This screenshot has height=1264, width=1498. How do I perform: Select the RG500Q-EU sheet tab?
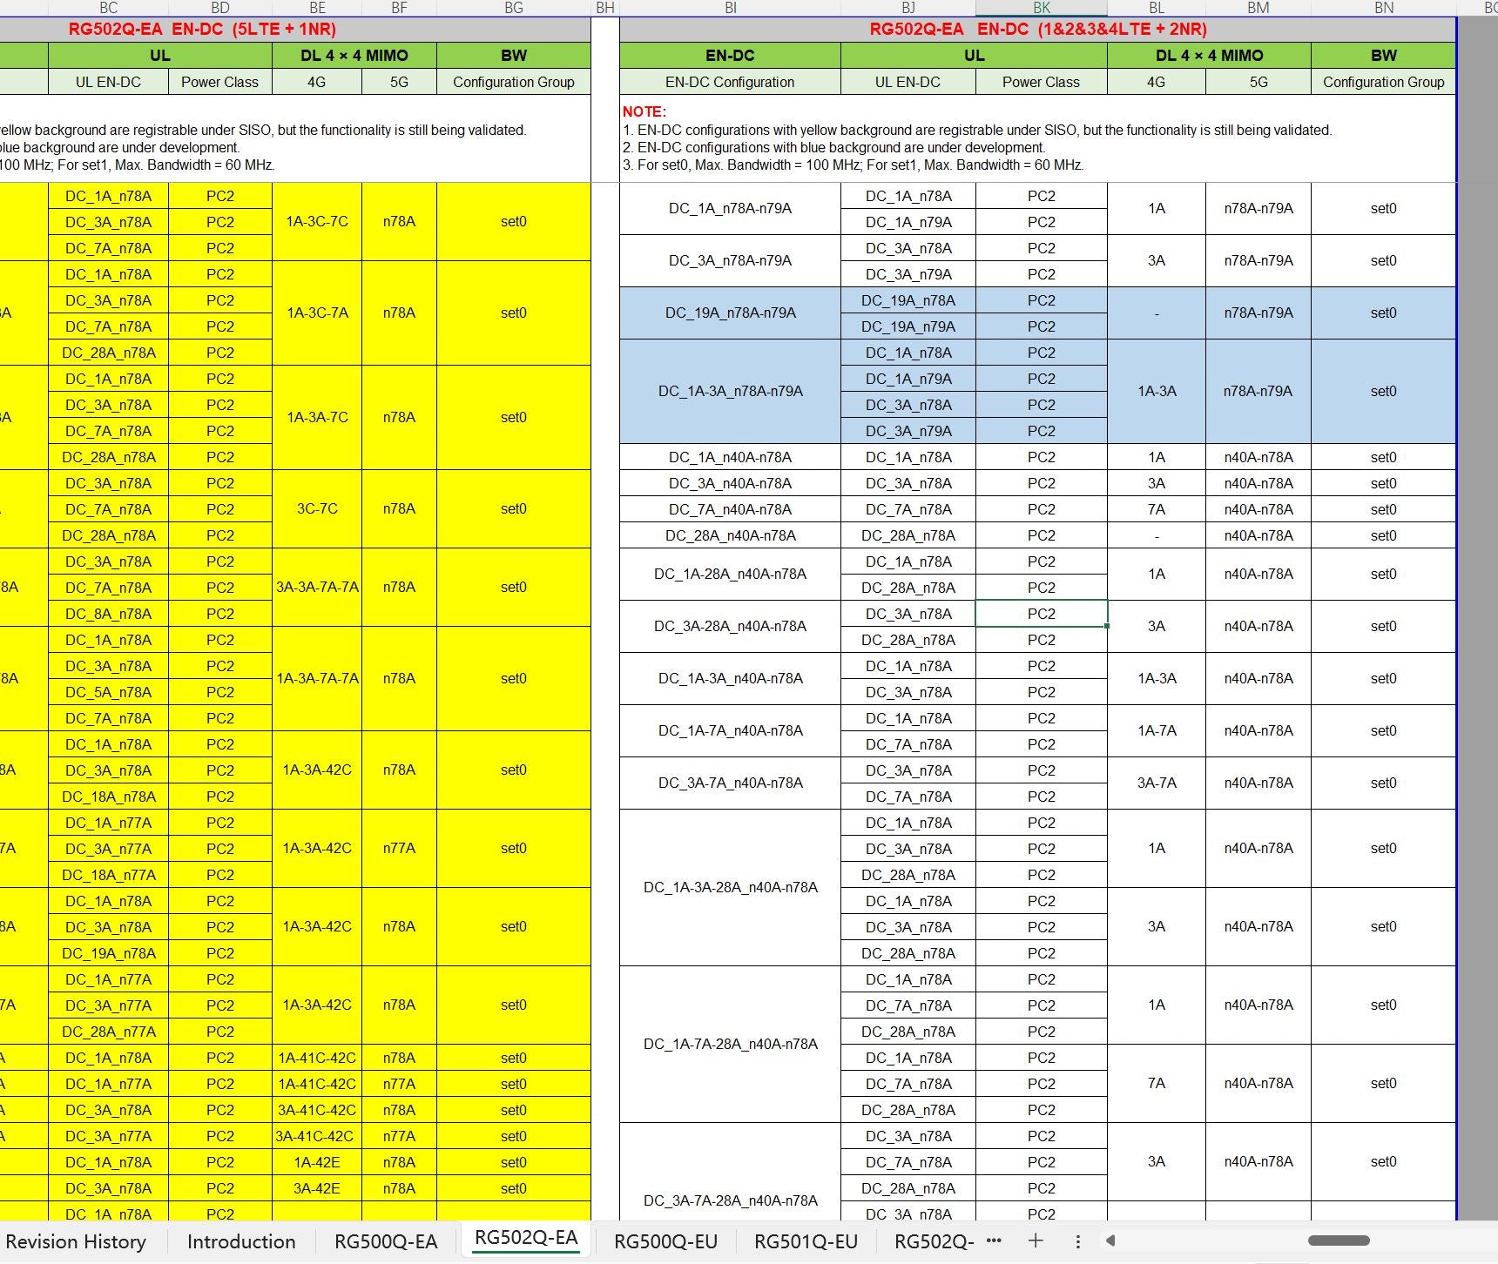(x=665, y=1241)
